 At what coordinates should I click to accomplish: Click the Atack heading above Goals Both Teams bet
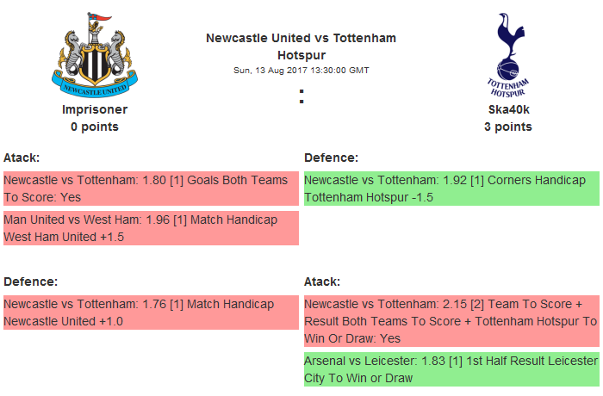22,158
